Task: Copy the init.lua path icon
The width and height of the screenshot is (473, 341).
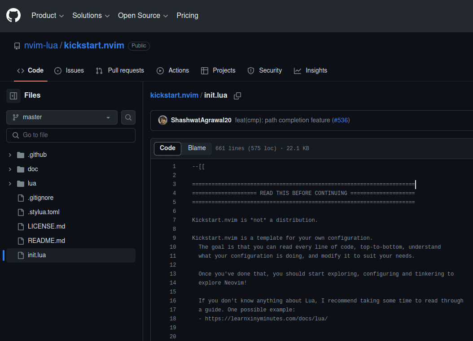Action: 237,95
